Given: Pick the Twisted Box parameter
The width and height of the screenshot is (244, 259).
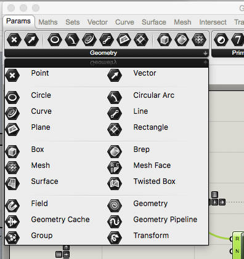Looking at the screenshot, I should tap(141, 183).
